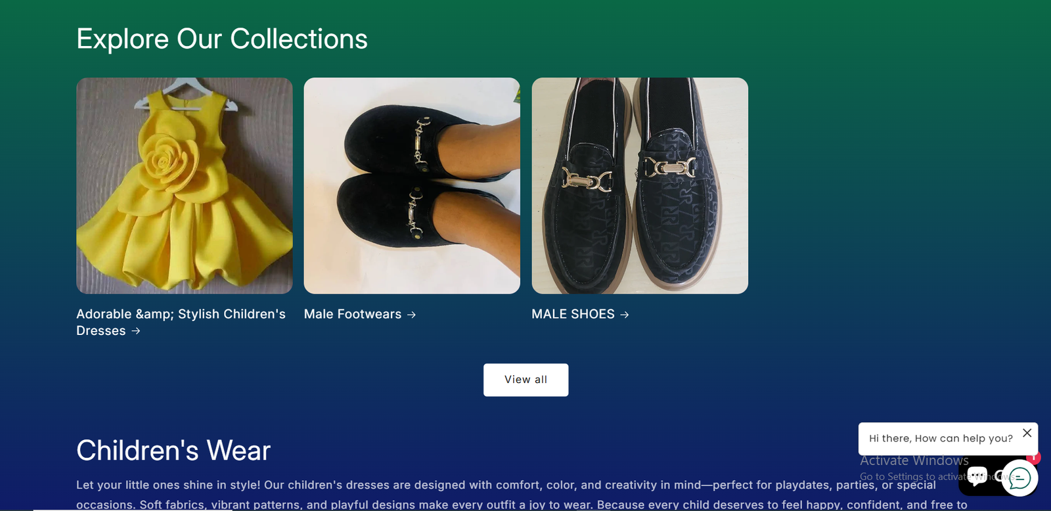Viewport: 1051px width, 511px height.
Task: Click the yellow children's dress thumbnail
Action: coord(185,185)
